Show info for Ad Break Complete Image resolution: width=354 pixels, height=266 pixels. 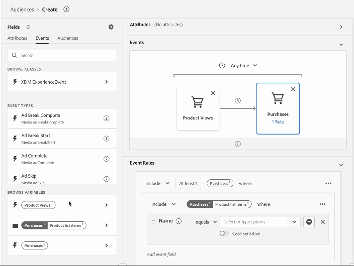point(106,118)
